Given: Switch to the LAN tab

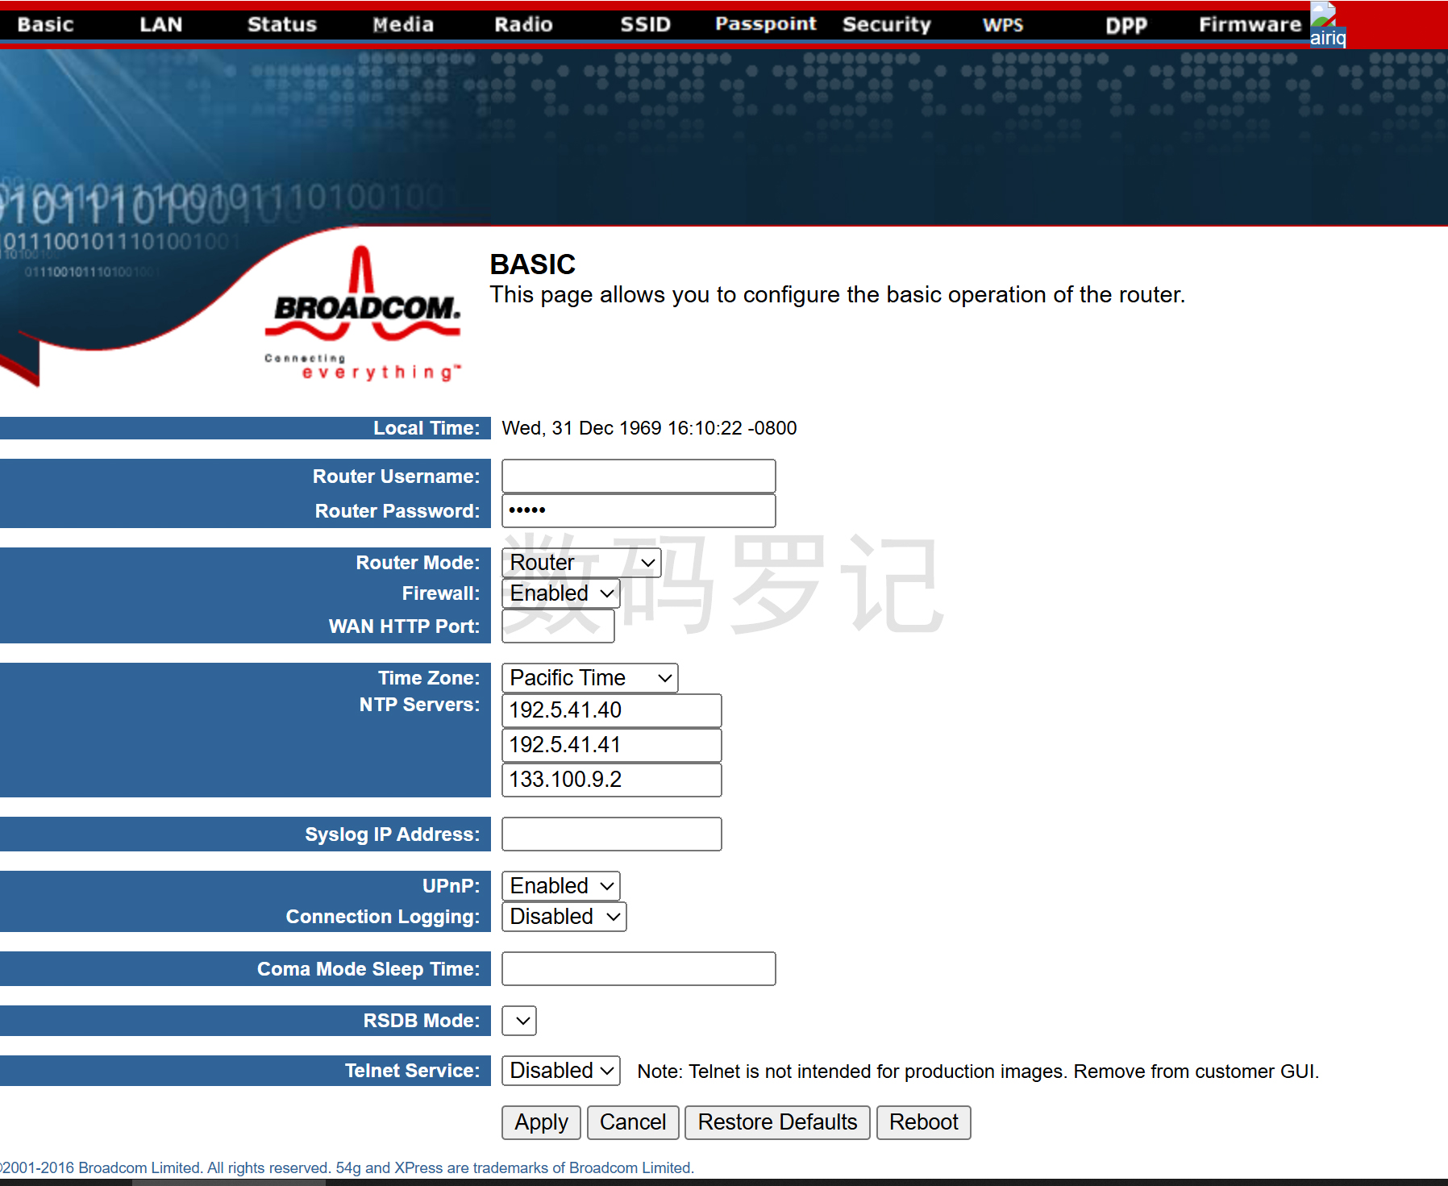Looking at the screenshot, I should 160,24.
